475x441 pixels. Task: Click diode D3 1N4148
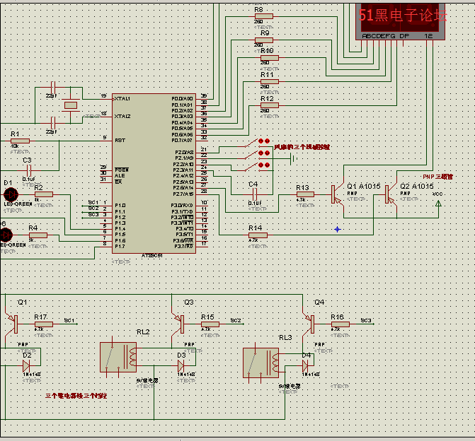click(181, 366)
